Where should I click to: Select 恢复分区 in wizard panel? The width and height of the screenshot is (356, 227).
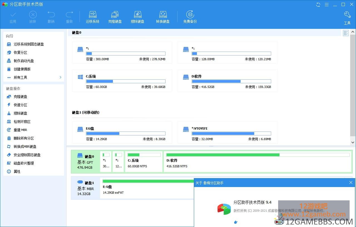[x=21, y=52]
